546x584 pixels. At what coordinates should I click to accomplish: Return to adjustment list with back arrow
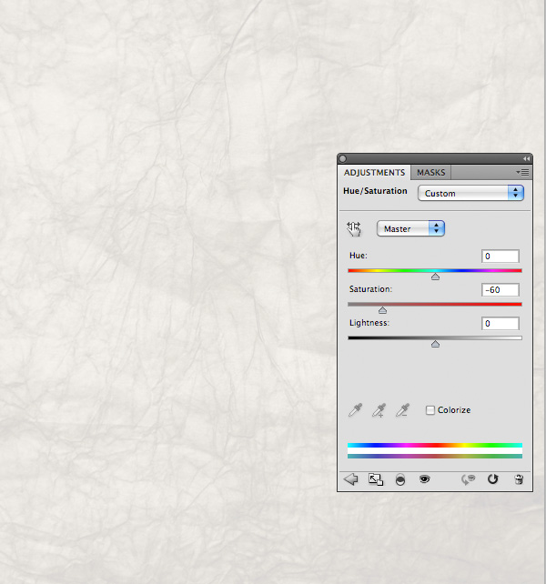[351, 479]
